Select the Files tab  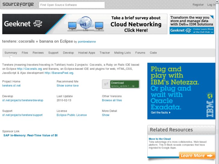coord(25,53)
